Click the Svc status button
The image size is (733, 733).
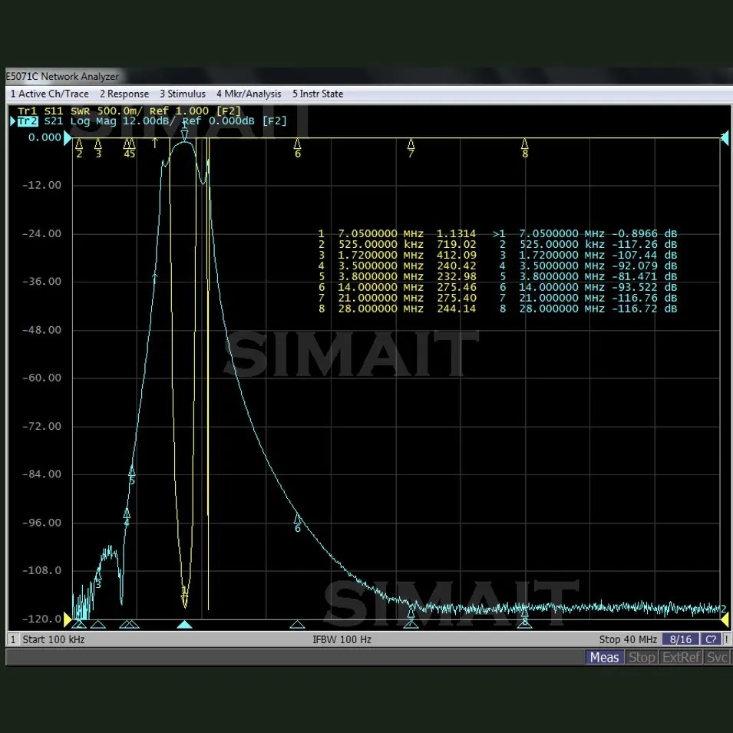pos(717,657)
